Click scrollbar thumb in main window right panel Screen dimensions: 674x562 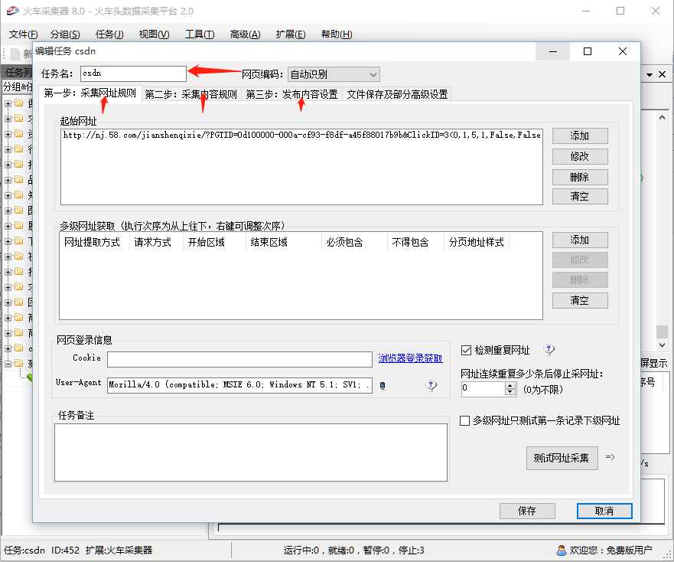click(x=662, y=332)
